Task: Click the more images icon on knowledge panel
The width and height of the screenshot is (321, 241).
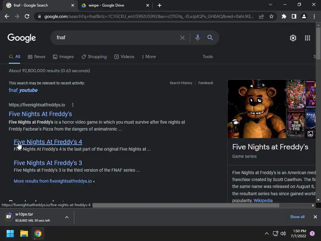Action: tap(310, 134)
